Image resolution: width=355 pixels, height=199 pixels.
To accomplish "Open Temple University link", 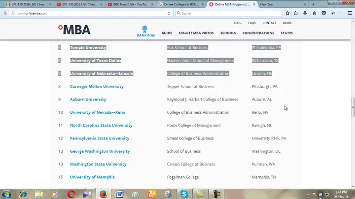I will [88, 47].
